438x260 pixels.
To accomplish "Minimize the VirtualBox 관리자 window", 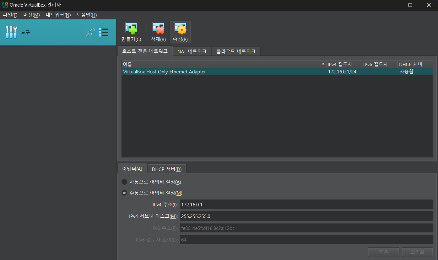I will coord(392,5).
